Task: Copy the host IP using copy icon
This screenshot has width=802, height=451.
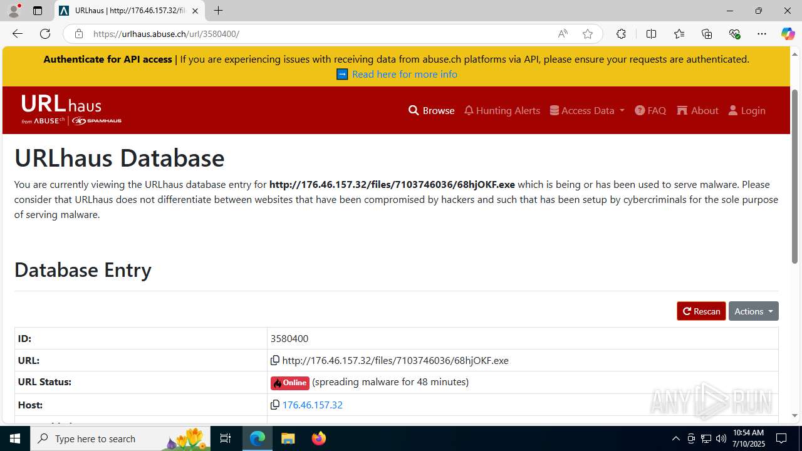Action: click(274, 405)
